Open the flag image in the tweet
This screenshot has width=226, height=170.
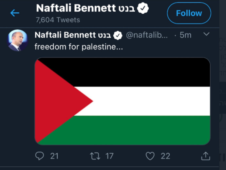tap(122, 101)
